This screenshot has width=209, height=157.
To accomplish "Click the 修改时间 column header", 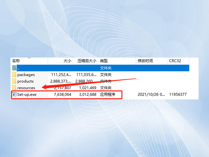I will (x=145, y=61).
